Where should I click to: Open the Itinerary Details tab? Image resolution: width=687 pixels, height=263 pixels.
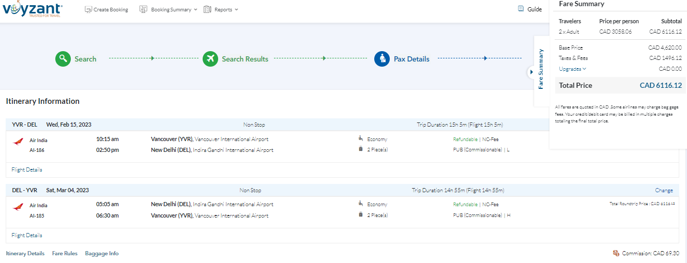click(25, 253)
